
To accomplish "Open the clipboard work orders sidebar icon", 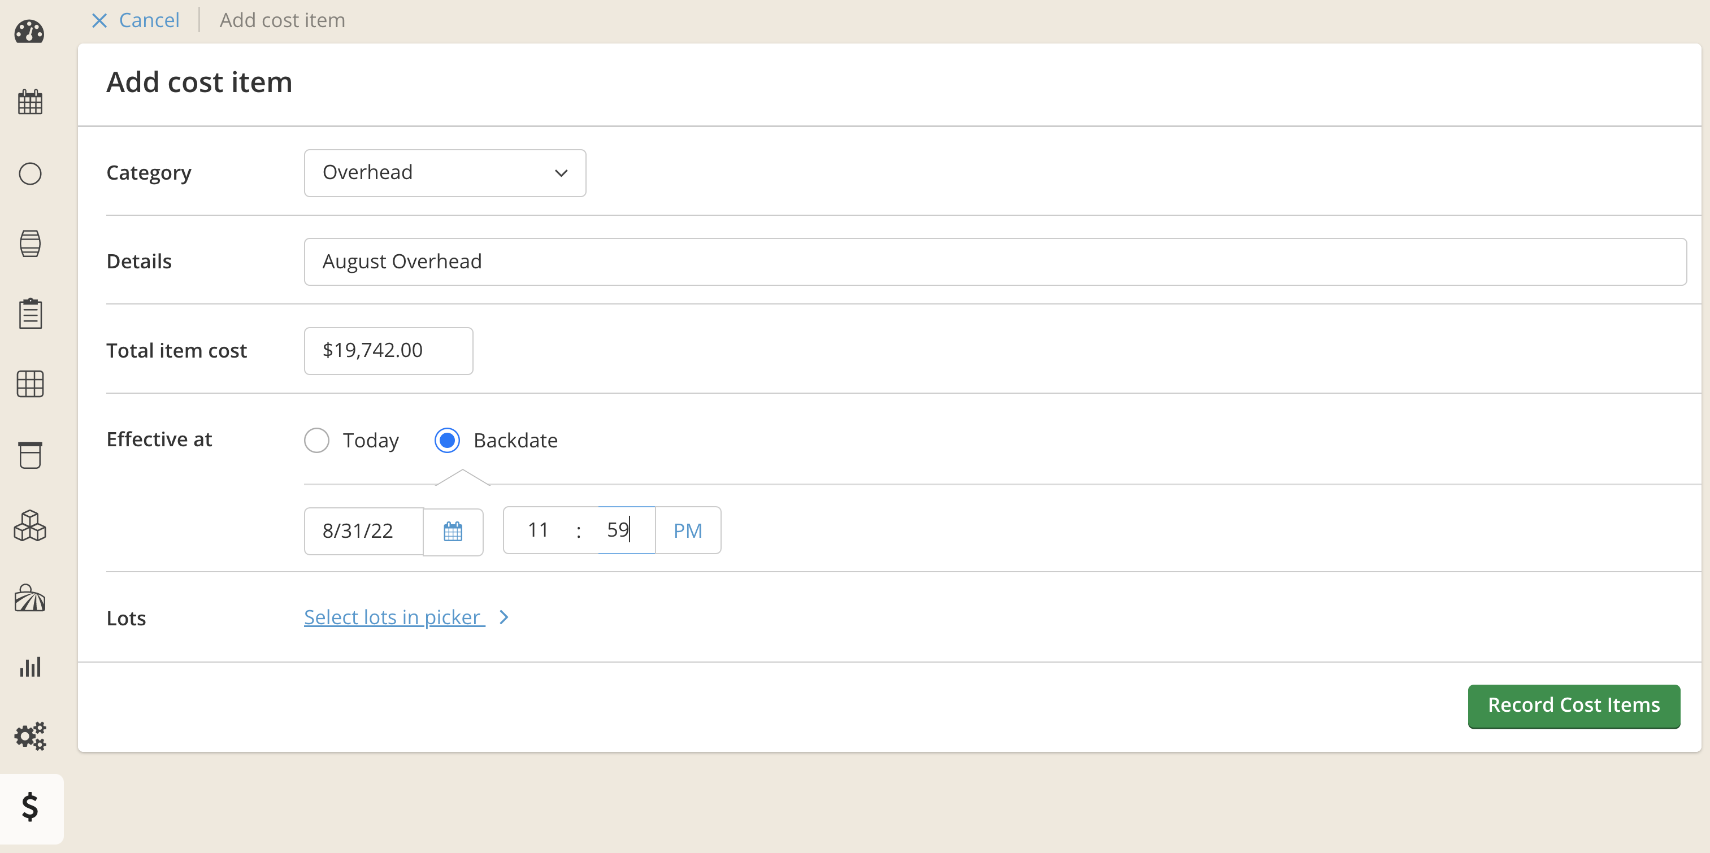I will coord(30,314).
